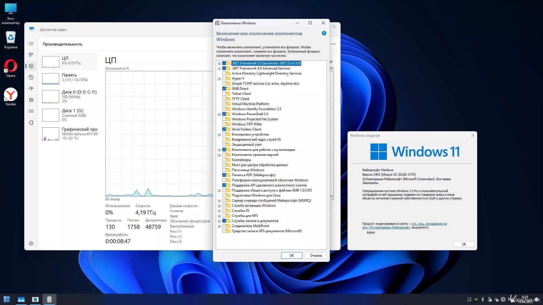Enable the Telnet Client checkbox

coord(224,94)
